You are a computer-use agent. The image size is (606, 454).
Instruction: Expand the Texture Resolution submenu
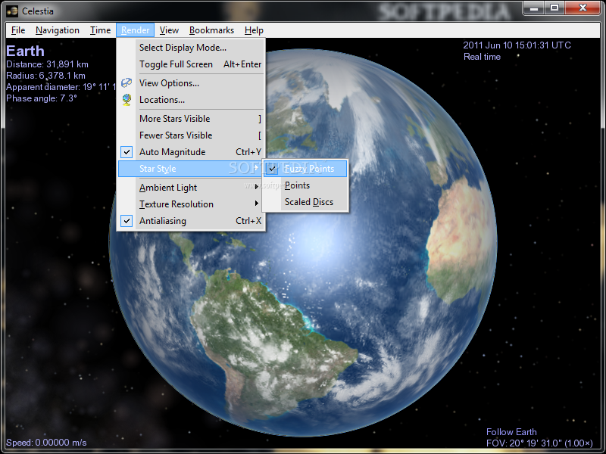(x=191, y=204)
